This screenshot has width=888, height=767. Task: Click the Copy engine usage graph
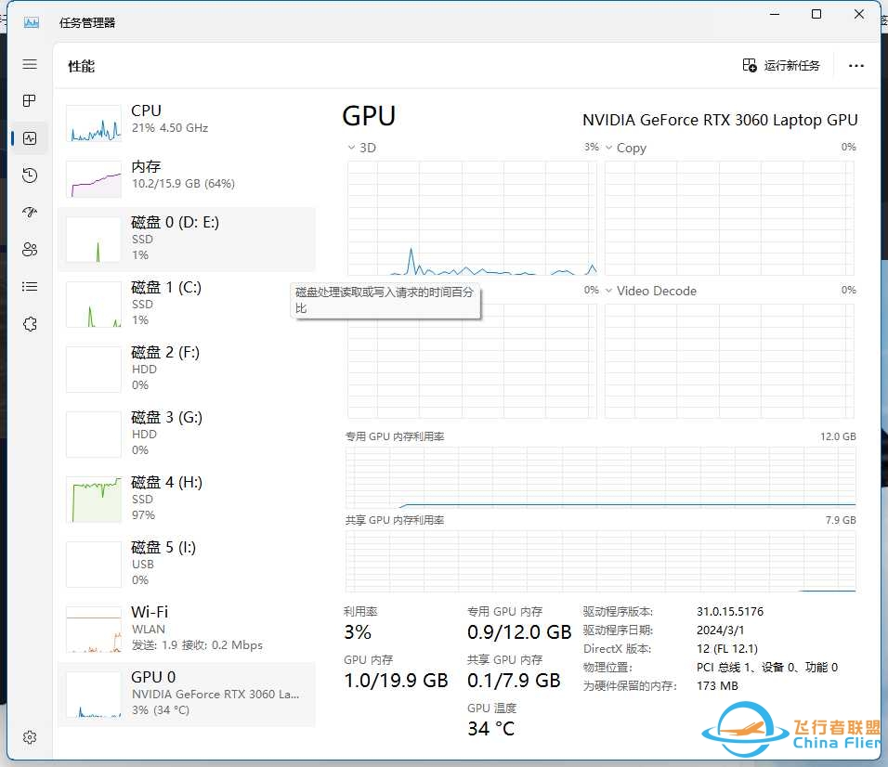point(729,218)
